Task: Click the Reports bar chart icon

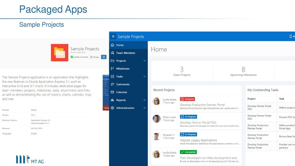Action: (x=113, y=100)
